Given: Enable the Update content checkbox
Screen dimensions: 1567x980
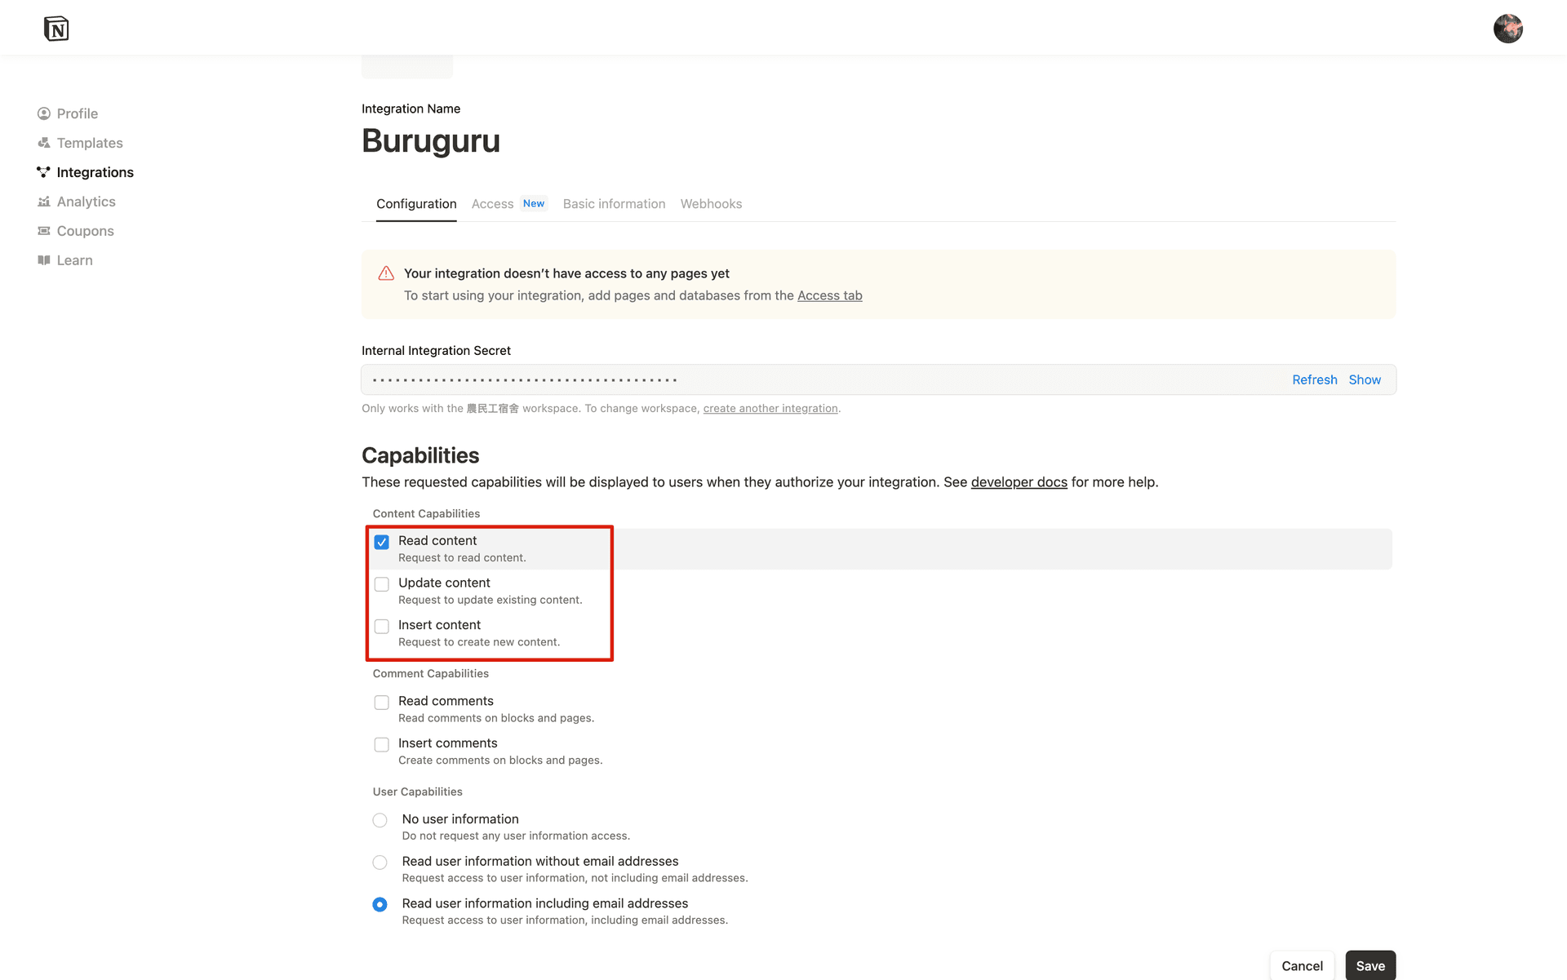Looking at the screenshot, I should point(381,584).
